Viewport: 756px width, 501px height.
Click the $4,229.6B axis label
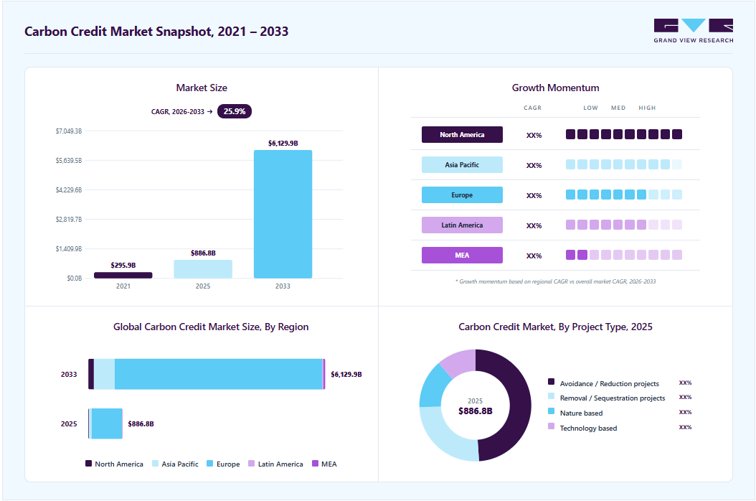coord(68,190)
